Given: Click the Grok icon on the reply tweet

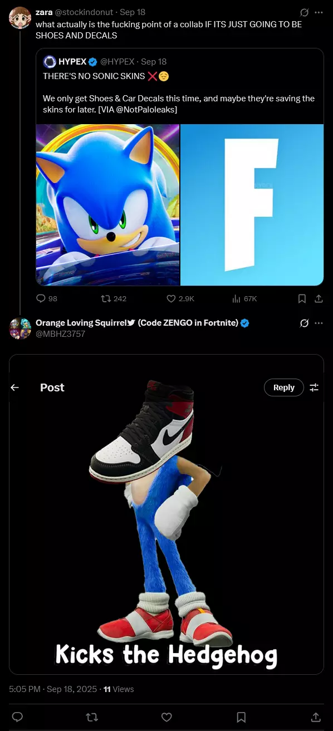Looking at the screenshot, I should point(305,323).
